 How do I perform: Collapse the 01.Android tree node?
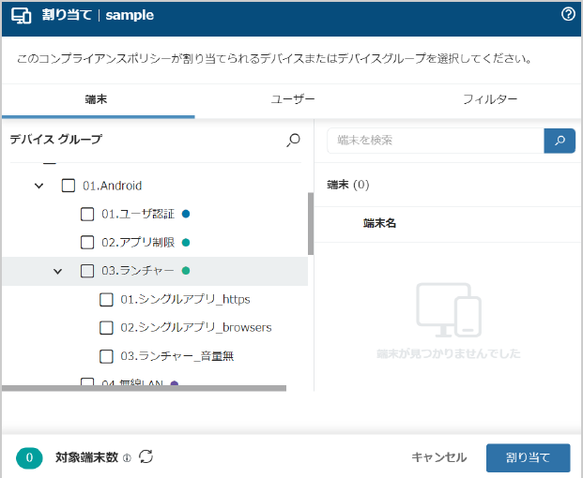39,186
